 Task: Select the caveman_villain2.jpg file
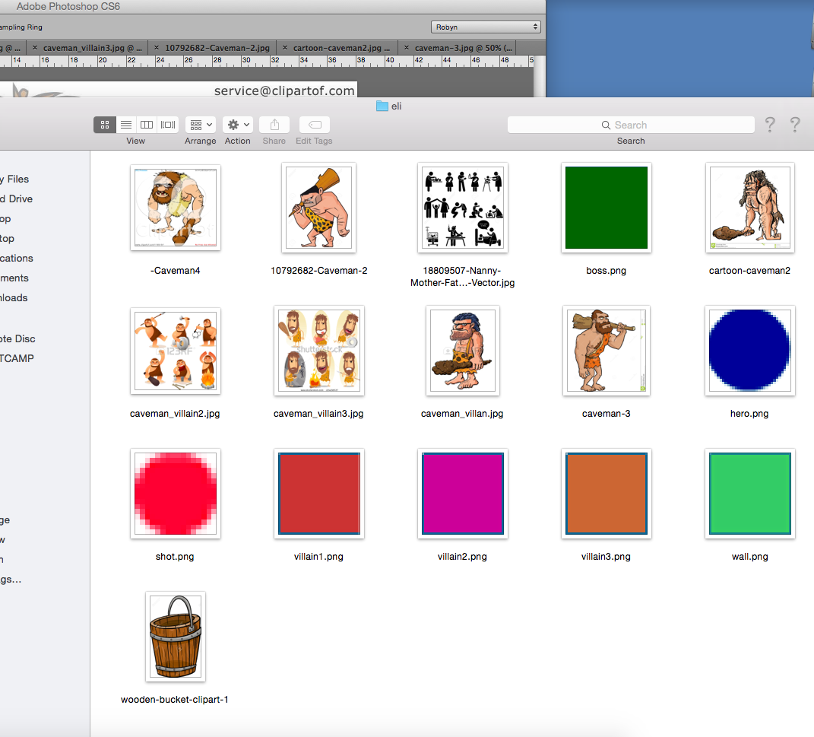click(x=176, y=351)
